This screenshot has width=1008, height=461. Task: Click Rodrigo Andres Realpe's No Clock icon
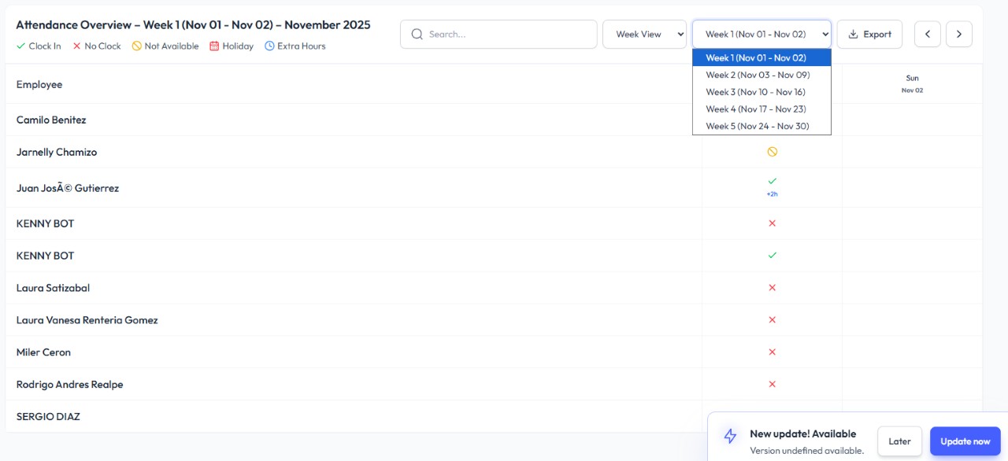(772, 385)
